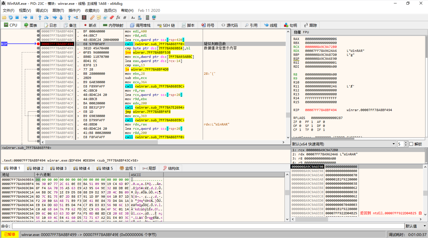Click the Trace Over icon
This screenshot has height=238, width=428.
[61, 17]
